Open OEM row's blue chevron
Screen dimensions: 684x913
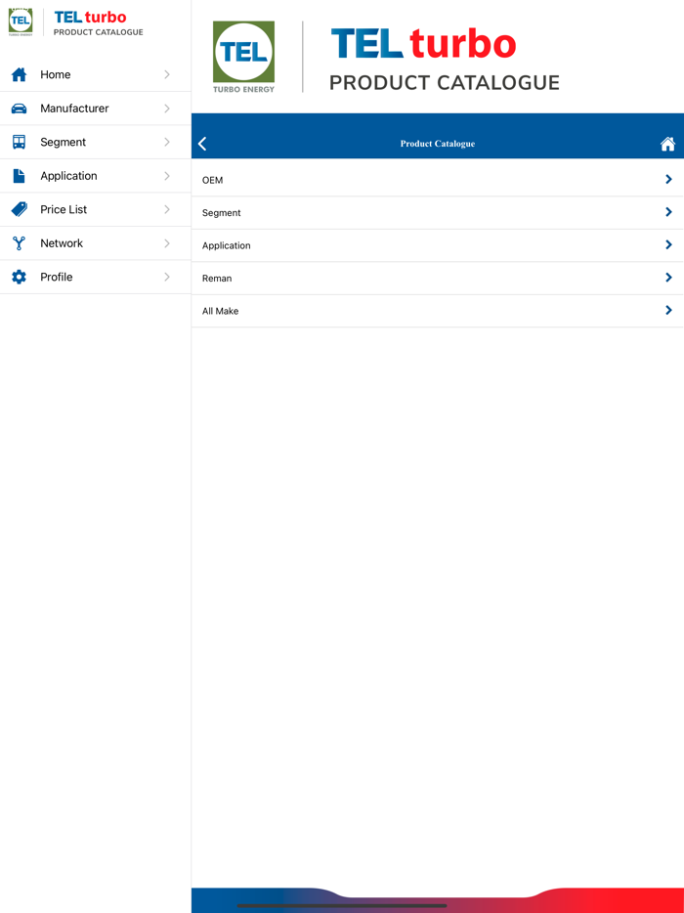tap(669, 179)
